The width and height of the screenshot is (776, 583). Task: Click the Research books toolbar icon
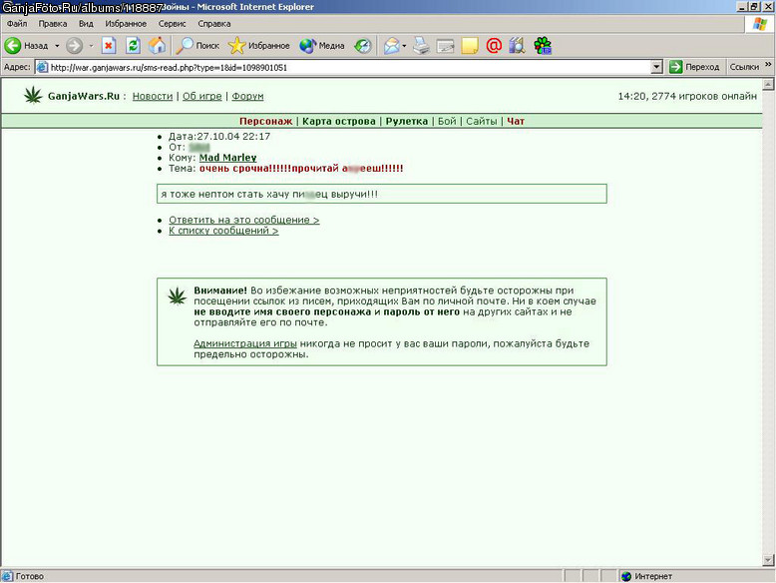point(517,46)
